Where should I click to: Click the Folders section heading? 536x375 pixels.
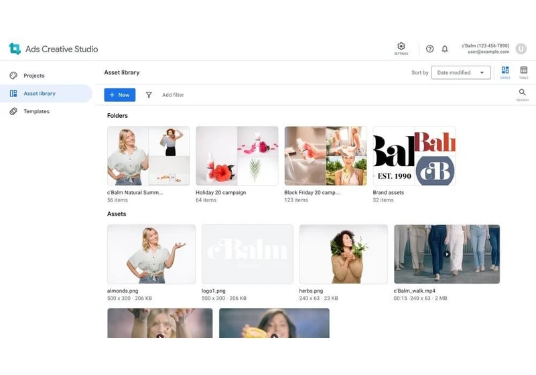(117, 115)
